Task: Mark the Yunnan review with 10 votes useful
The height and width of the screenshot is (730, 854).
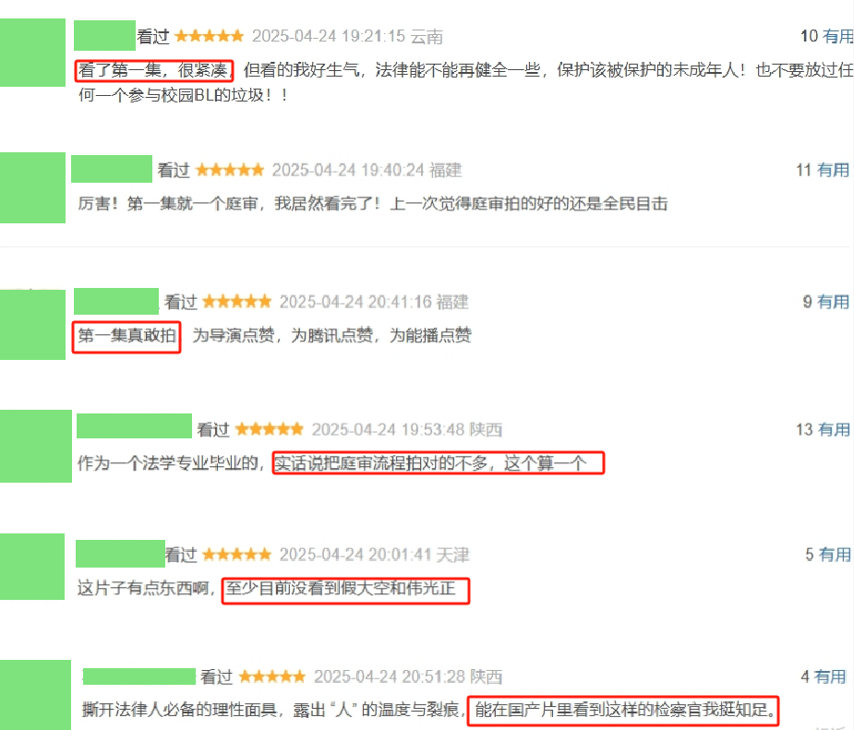Action: coord(837,37)
